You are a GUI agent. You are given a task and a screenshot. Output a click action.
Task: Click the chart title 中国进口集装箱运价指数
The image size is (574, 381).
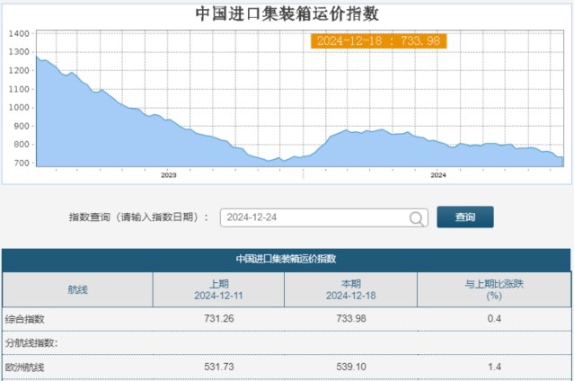(287, 13)
